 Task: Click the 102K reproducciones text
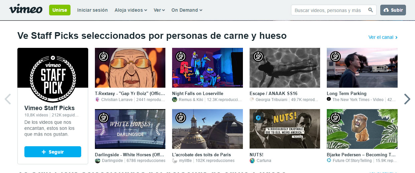tap(215, 161)
